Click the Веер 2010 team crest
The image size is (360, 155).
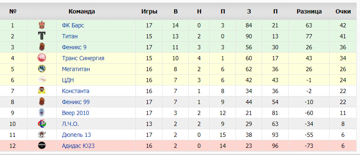pyautogui.click(x=41, y=113)
